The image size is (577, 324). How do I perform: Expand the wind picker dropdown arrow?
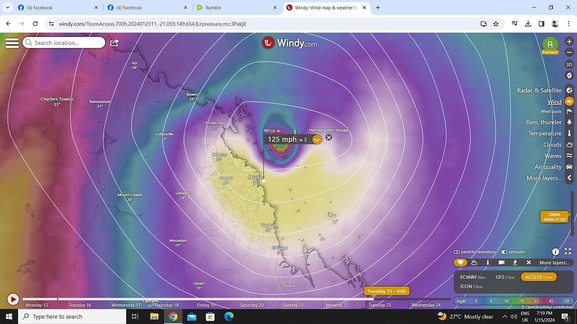point(317,139)
